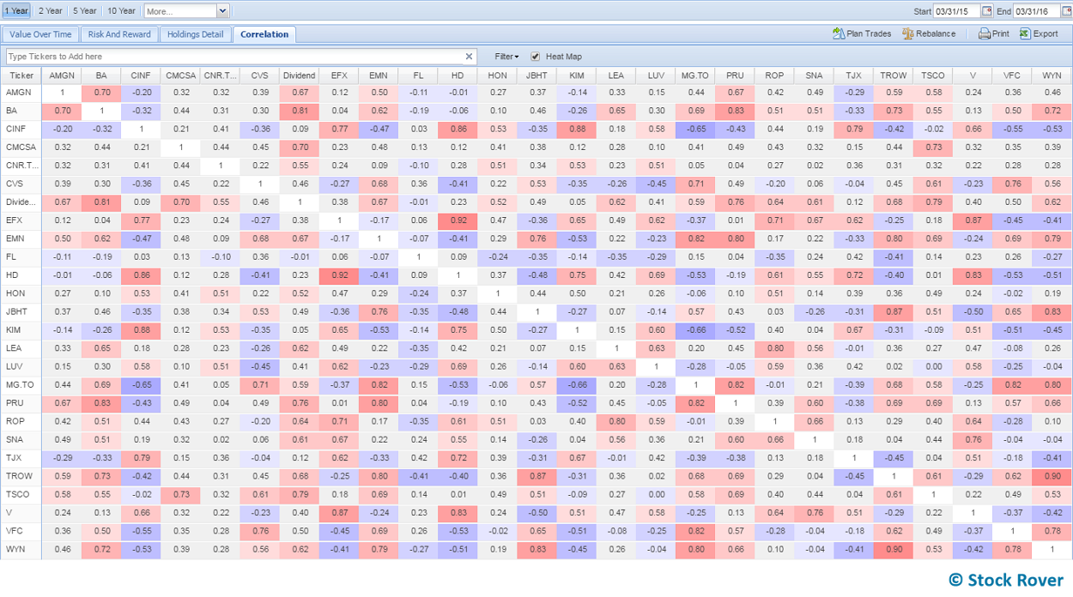Expand the Filter dropdown
1073x597 pixels.
tap(506, 57)
